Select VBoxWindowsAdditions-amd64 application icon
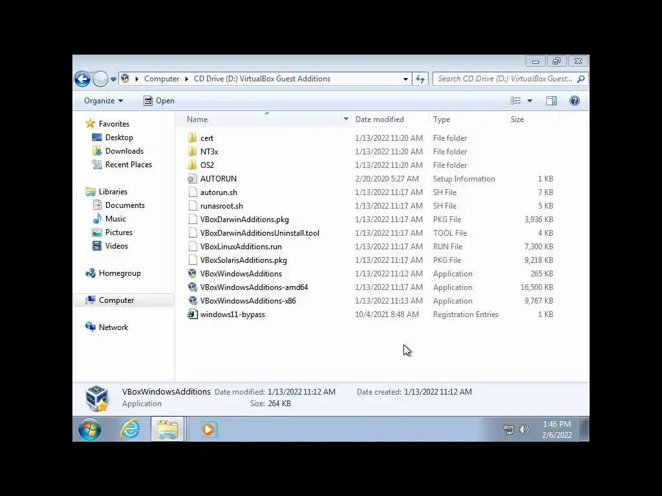The height and width of the screenshot is (496, 662). click(x=193, y=287)
